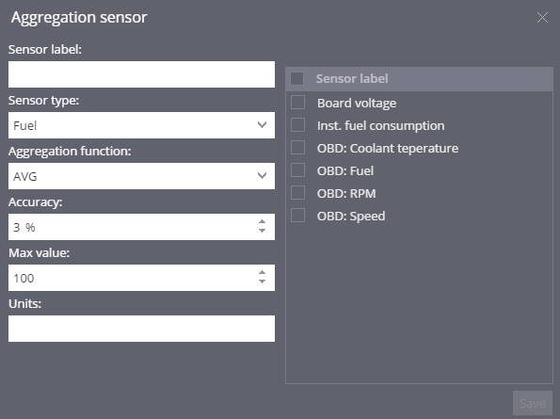Click the Save button
560x419 pixels.
click(533, 403)
